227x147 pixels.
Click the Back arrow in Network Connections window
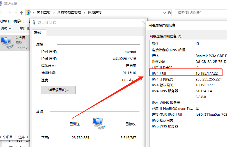pyautogui.click(x=1, y=13)
